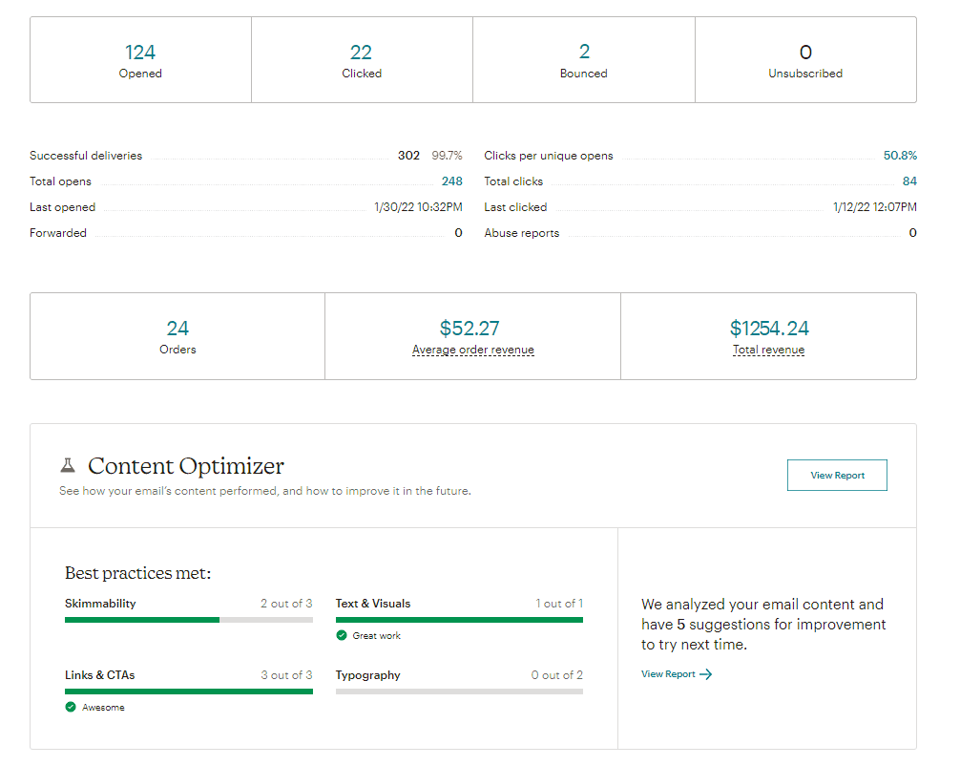Select the Bounced stat card showing 2
The width and height of the screenshot is (960, 766).
pos(583,58)
